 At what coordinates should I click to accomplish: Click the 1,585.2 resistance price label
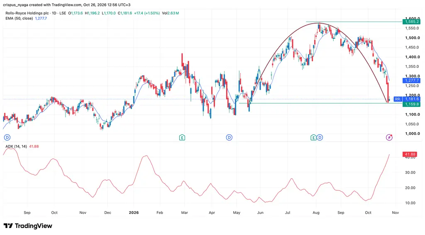pyautogui.click(x=411, y=22)
